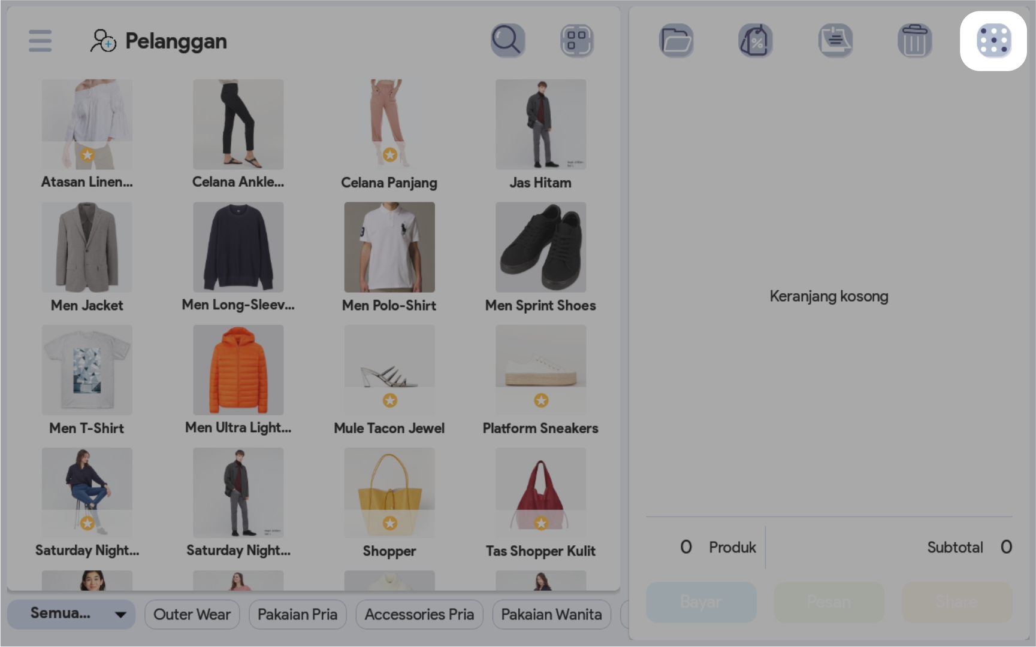
Task: Empty the cart with trash icon
Action: 914,41
